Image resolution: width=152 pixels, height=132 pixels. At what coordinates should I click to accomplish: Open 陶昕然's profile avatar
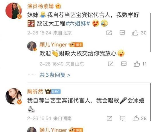13,96
